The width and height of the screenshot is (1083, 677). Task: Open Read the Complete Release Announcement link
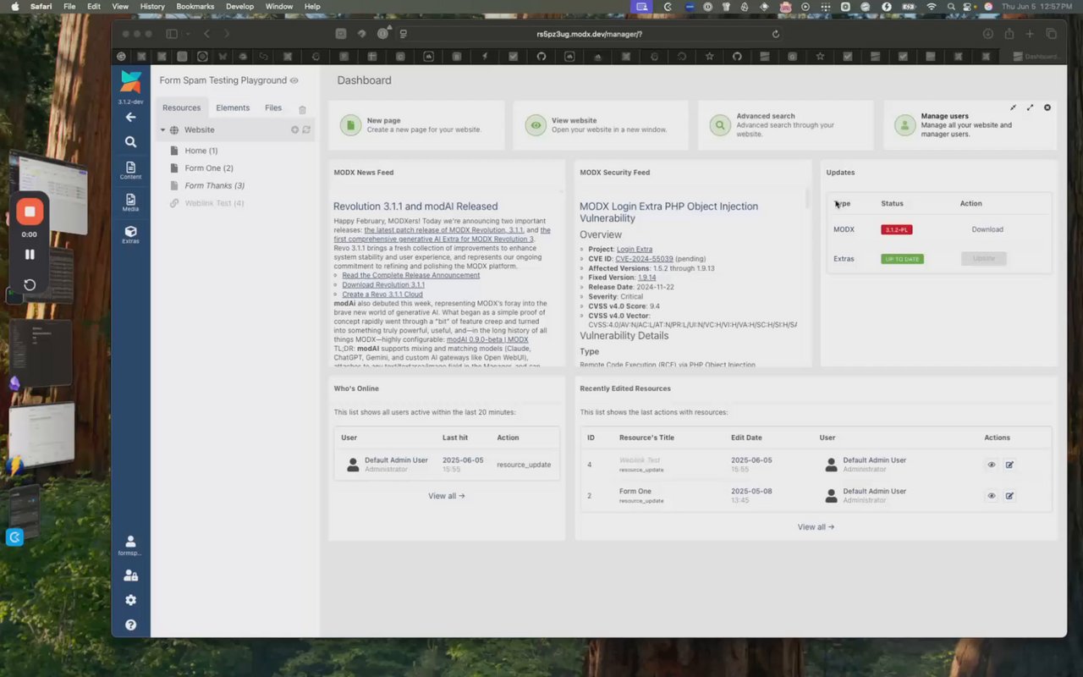pyautogui.click(x=411, y=275)
